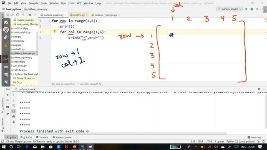Fold the for row loop at line 1
Screen dimensions: 267x150
50,21
